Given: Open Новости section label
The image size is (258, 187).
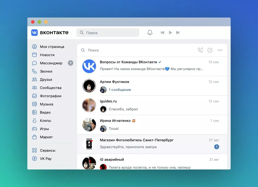Looking at the screenshot, I should [x=47, y=55].
